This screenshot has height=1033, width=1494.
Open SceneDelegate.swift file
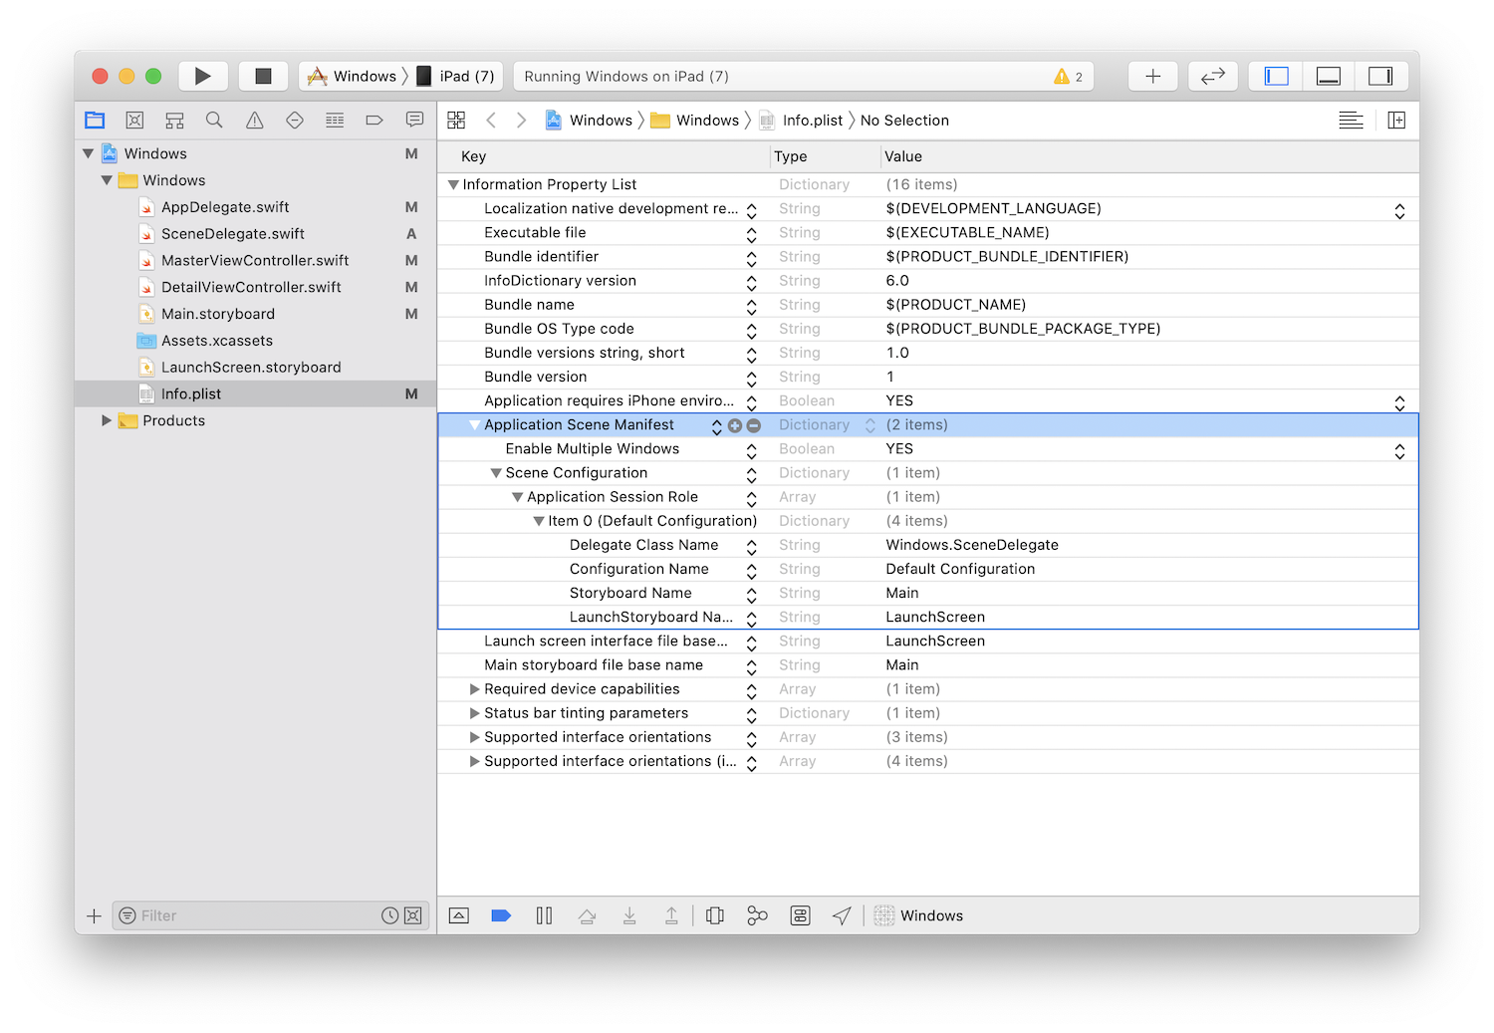(233, 234)
